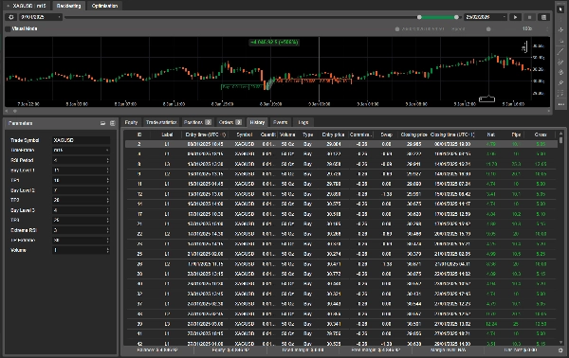Sort history by ID column header

[x=139, y=134]
